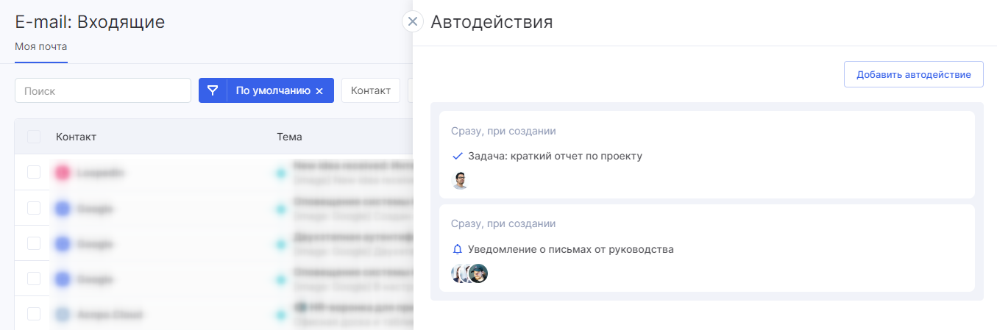Check the third email row checkbox
Screen dimensions: 997x330
pyautogui.click(x=34, y=243)
